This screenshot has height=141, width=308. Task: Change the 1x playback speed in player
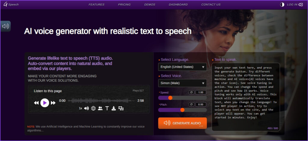81,108
